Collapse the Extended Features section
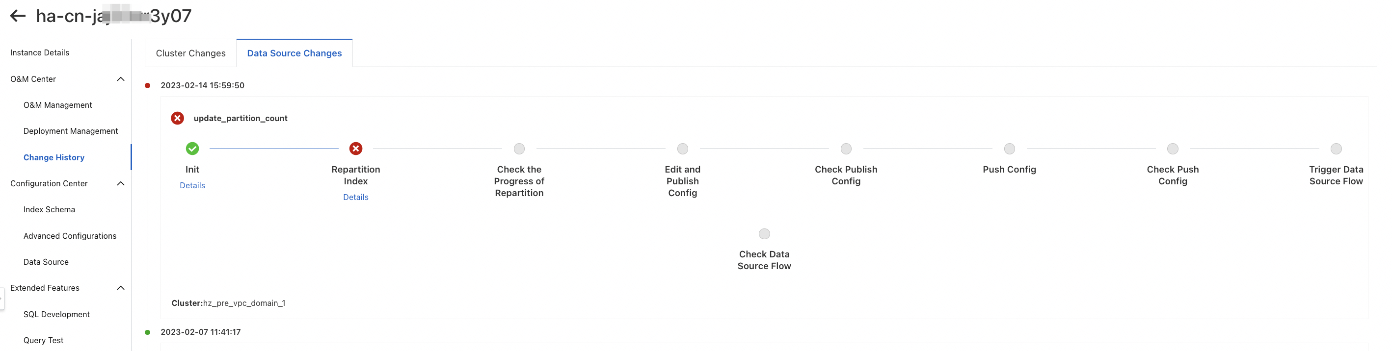 click(x=121, y=288)
